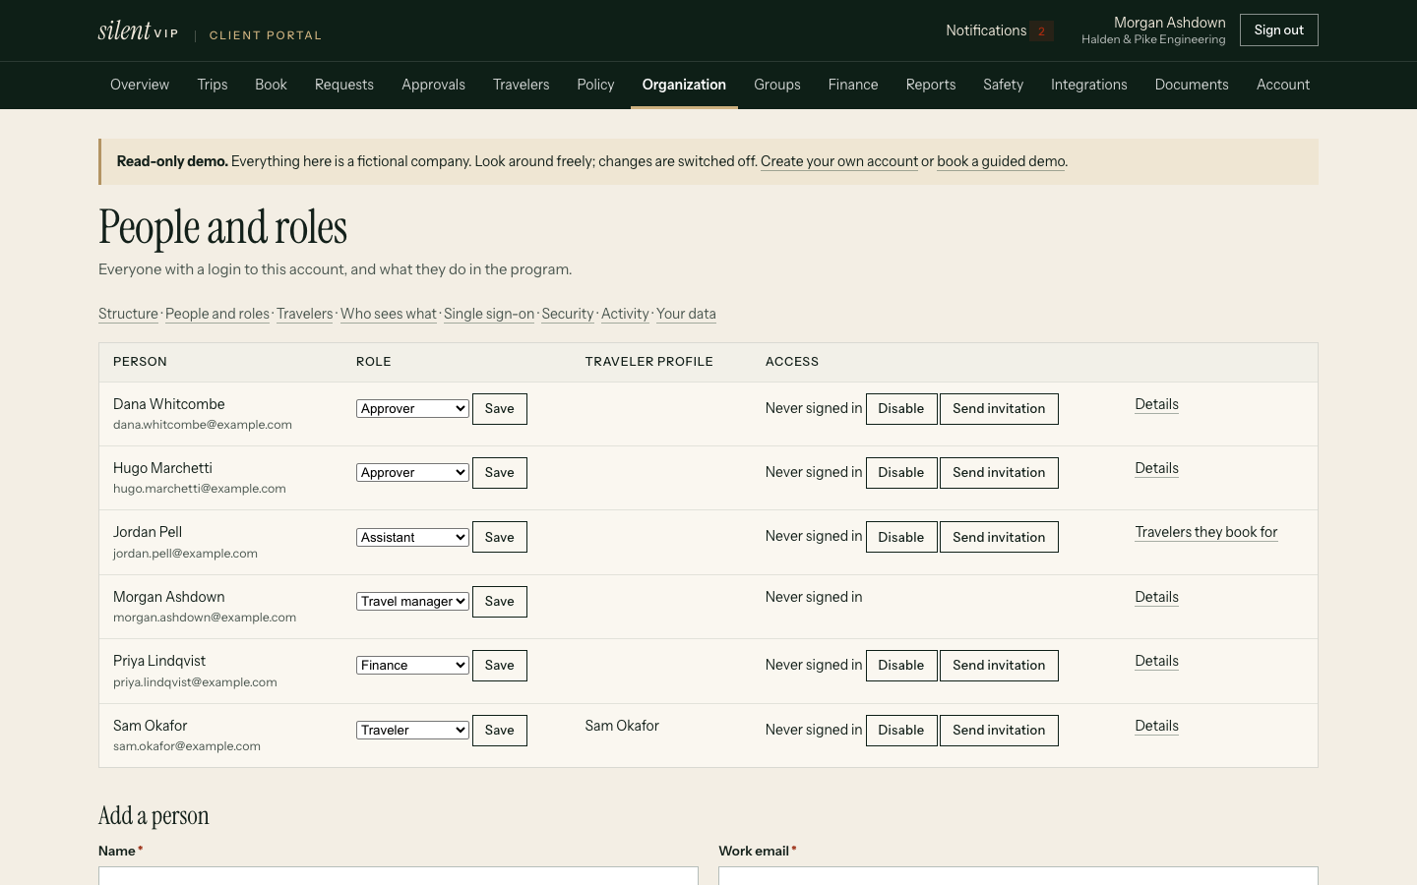
Task: Change Priya Lindqvist's Finance role dropdown
Action: [412, 666]
